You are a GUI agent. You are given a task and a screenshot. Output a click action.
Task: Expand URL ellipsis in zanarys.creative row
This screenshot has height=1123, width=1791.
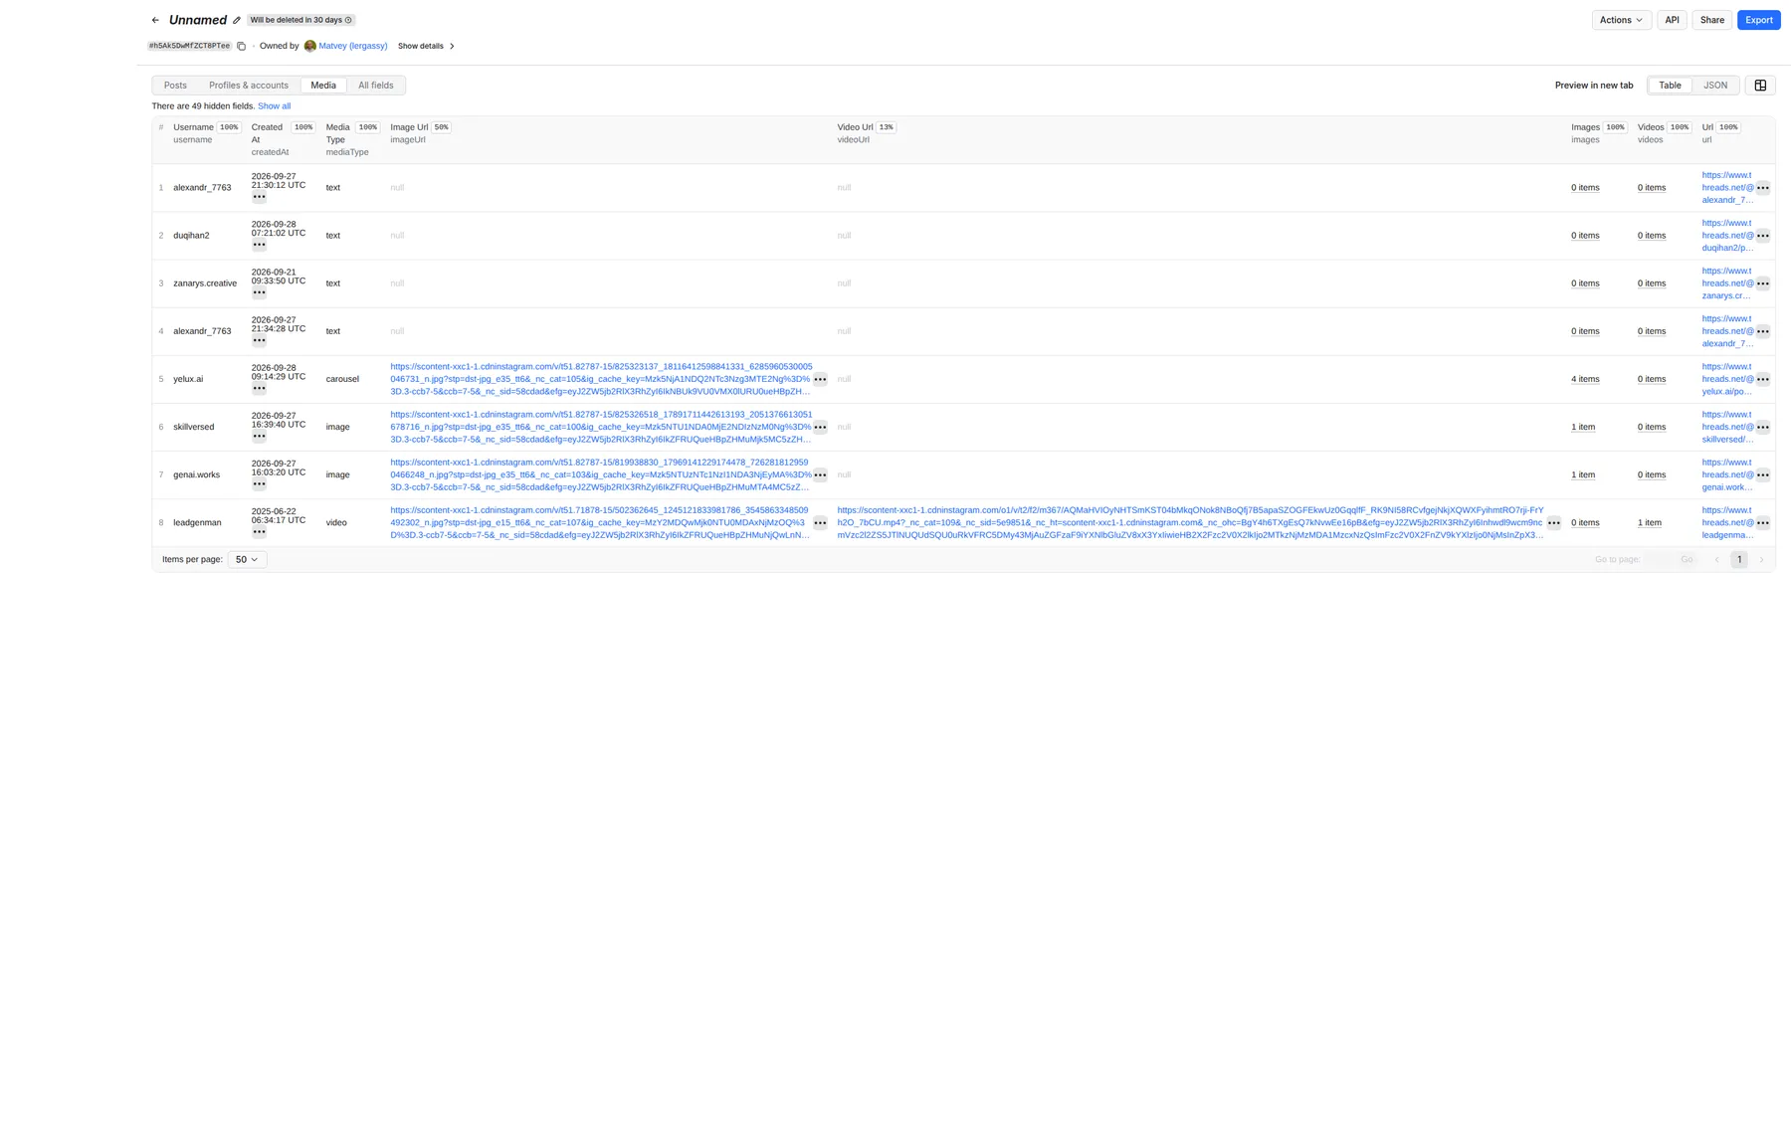1762,283
